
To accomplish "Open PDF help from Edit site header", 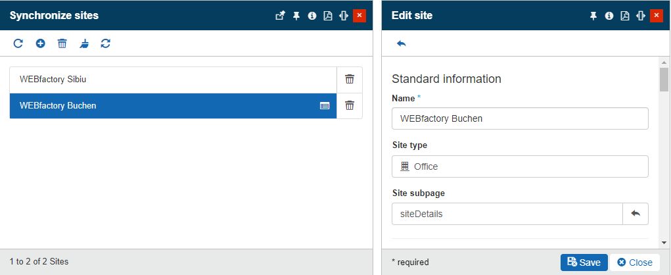I will pos(625,16).
